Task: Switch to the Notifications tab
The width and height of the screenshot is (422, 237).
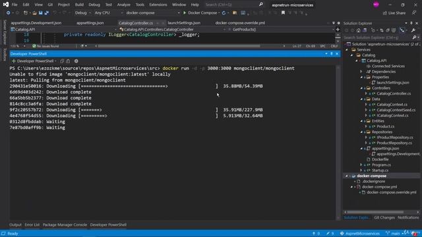Action: [408, 218]
